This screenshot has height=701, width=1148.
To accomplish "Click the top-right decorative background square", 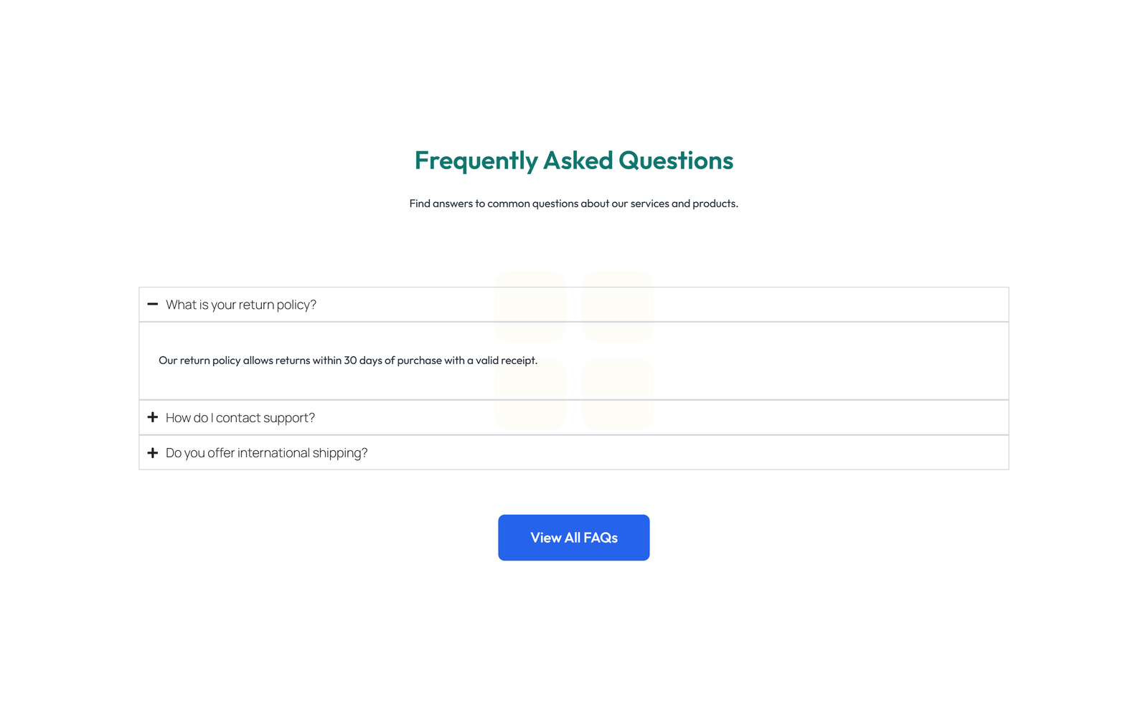I will click(x=618, y=305).
